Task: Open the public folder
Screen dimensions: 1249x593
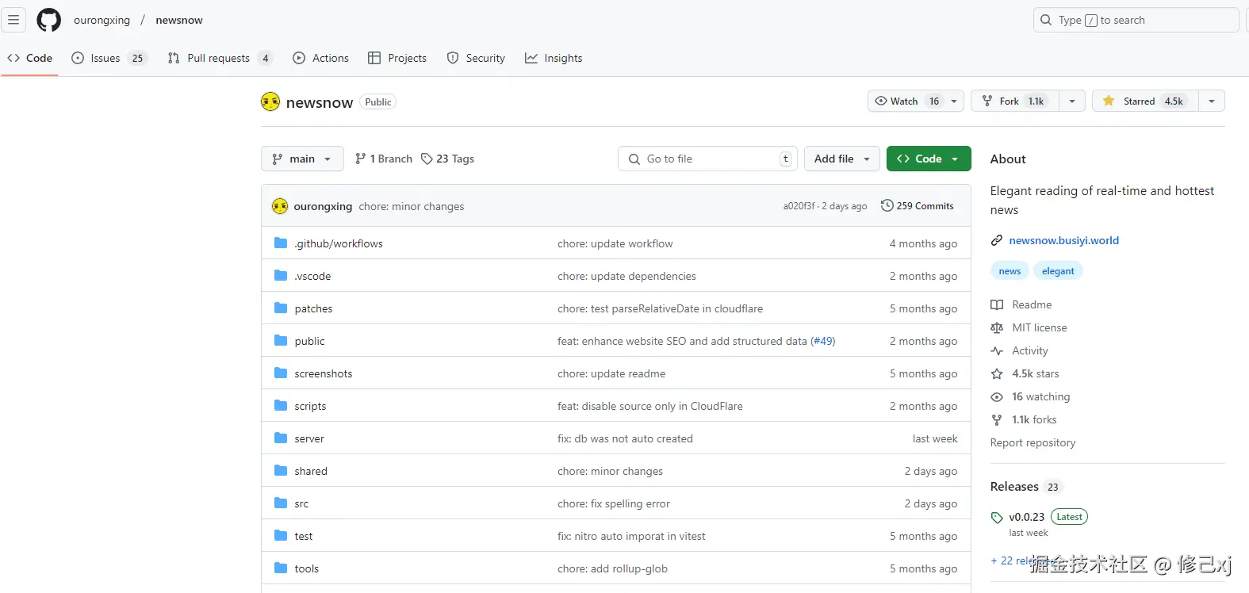Action: pyautogui.click(x=309, y=341)
